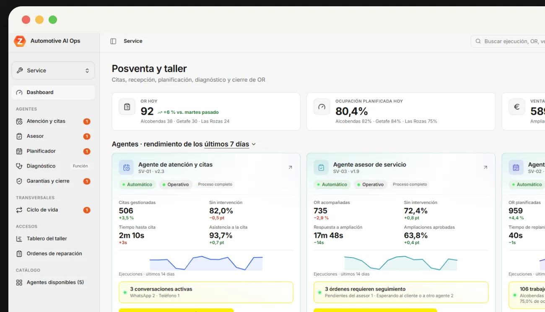This screenshot has width=545, height=312.
Task: Click the calendar icon of SV-02 agent card
Action: (516, 168)
